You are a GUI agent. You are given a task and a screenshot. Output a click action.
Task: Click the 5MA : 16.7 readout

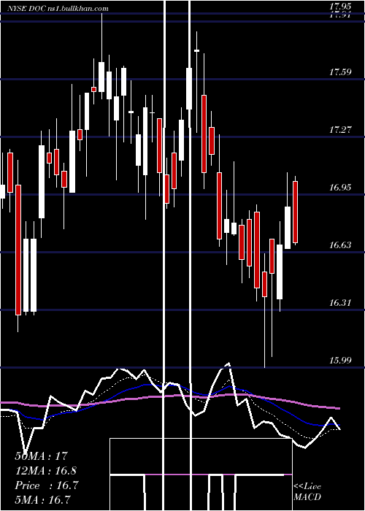click(42, 499)
